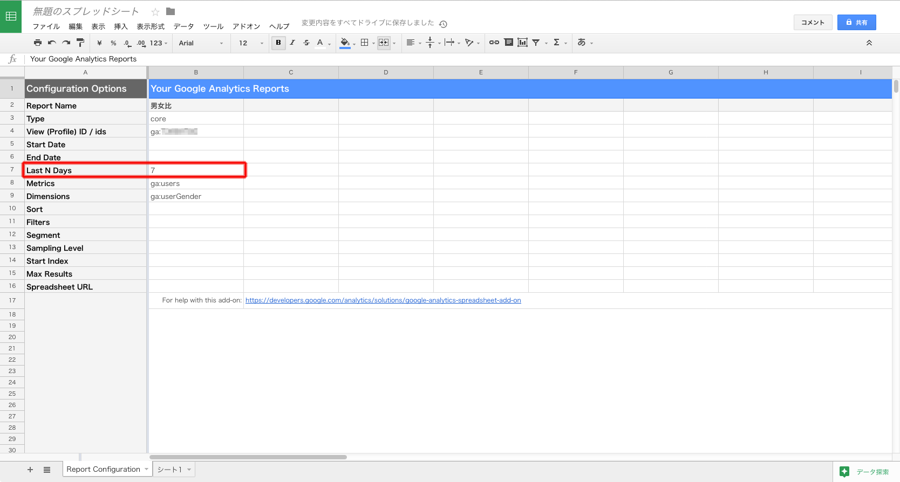Open the analytics add-on help link
This screenshot has height=482, width=900.
tap(383, 300)
